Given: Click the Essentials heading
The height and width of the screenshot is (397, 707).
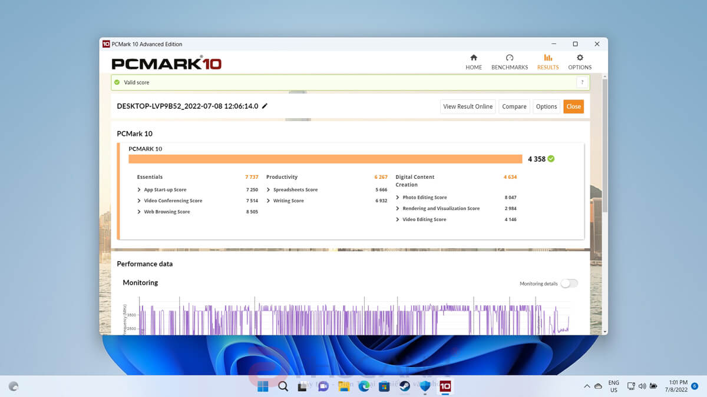Looking at the screenshot, I should tap(150, 177).
